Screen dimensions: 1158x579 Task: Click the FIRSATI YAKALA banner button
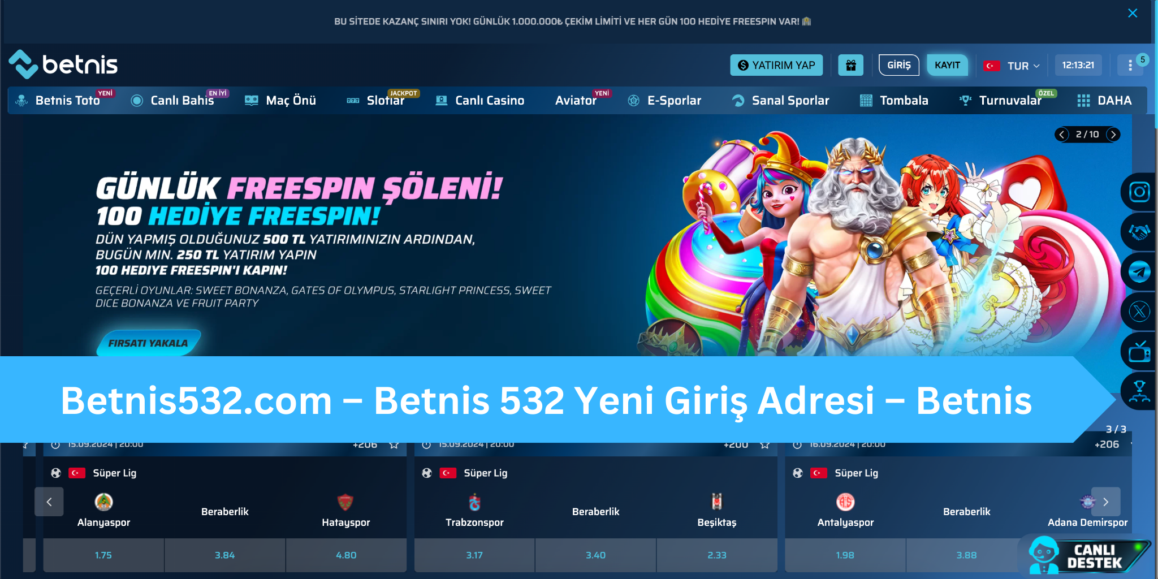pos(148,343)
